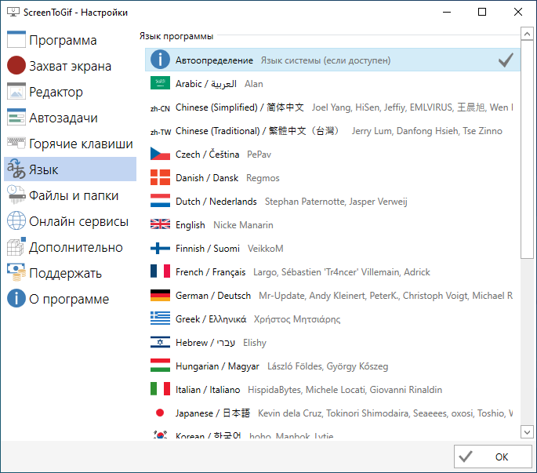Viewport: 537px width, 473px height.
Task: Select English language entry
Action: pyautogui.click(x=332, y=224)
